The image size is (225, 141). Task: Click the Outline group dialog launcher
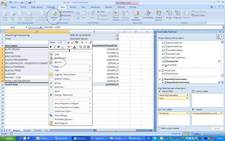click(x=205, y=23)
